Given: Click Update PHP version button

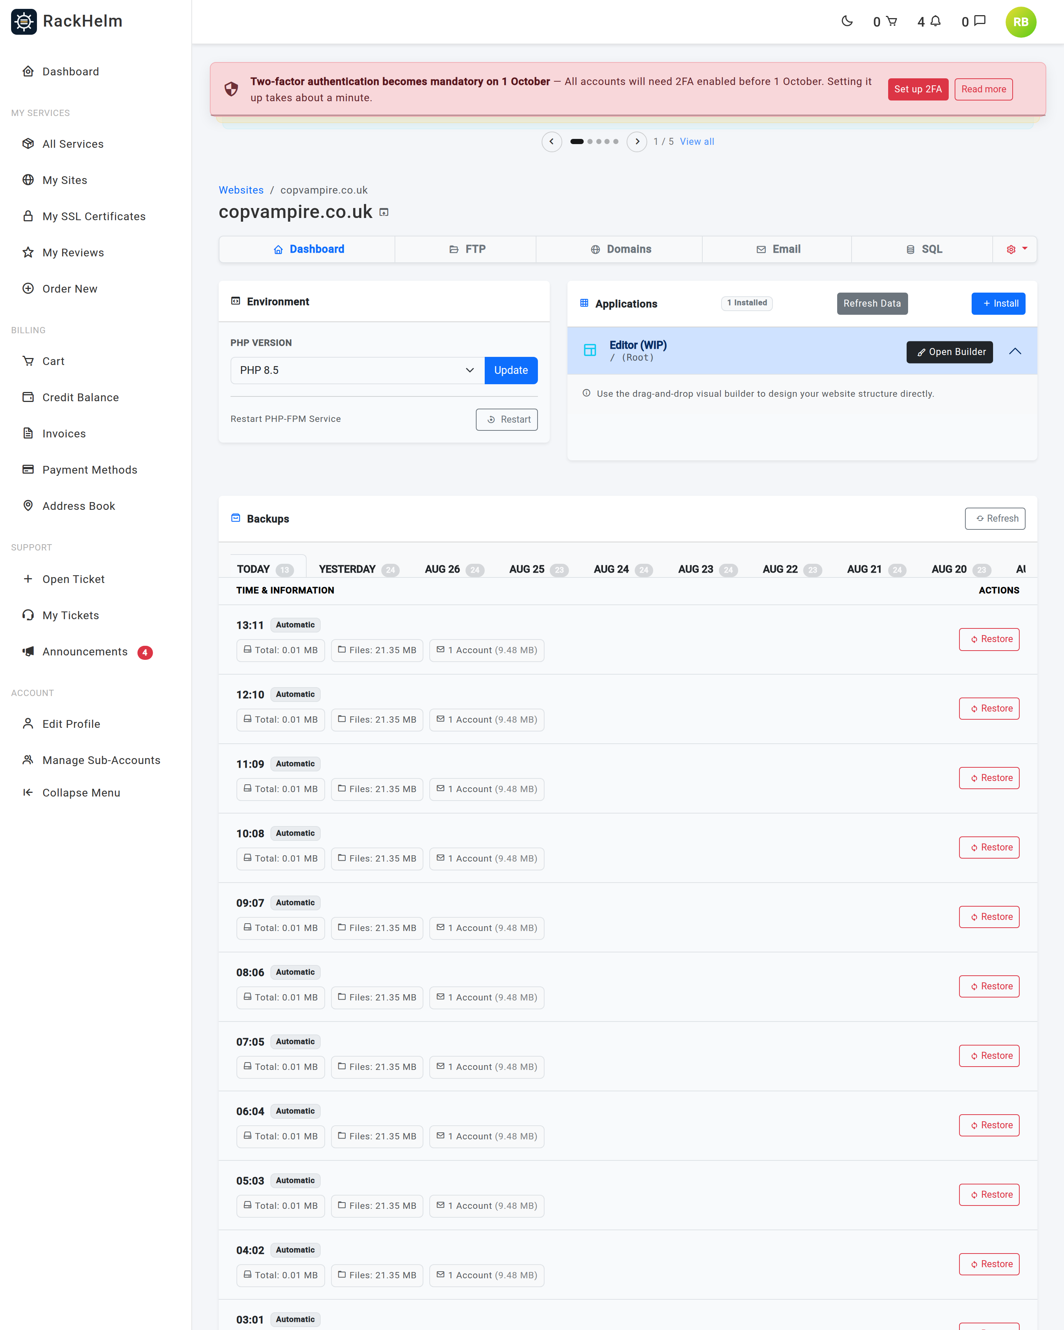Looking at the screenshot, I should 511,370.
